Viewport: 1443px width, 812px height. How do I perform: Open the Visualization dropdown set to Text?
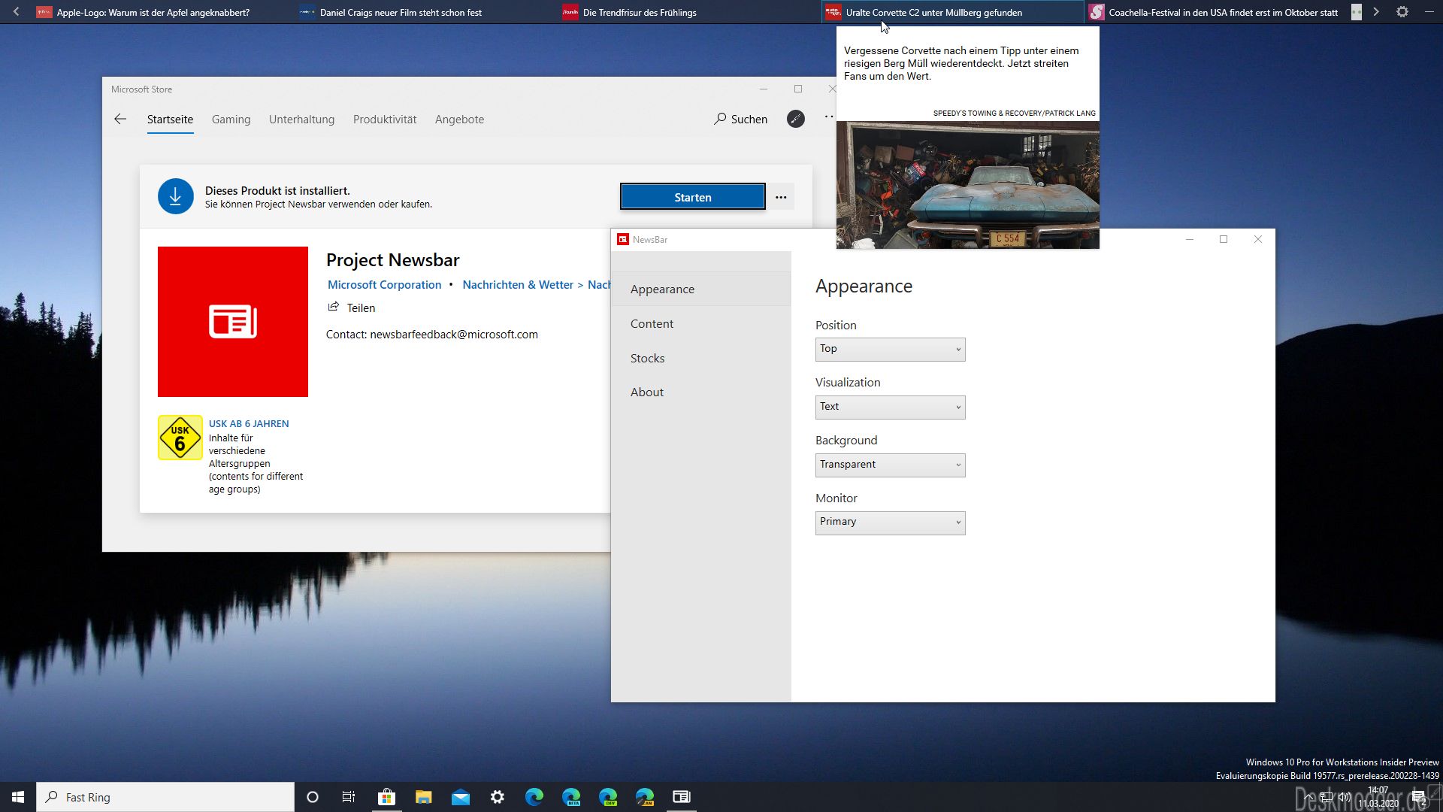(x=890, y=407)
